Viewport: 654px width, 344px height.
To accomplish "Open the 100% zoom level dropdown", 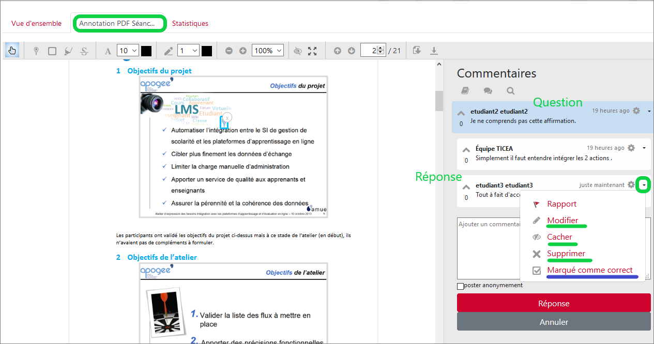I will click(x=267, y=51).
